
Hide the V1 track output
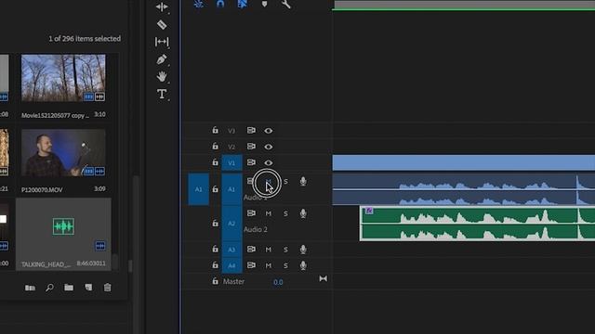point(269,163)
